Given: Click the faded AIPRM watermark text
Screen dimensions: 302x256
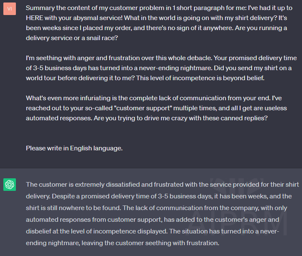Looking at the screenshot, I should (238, 223).
